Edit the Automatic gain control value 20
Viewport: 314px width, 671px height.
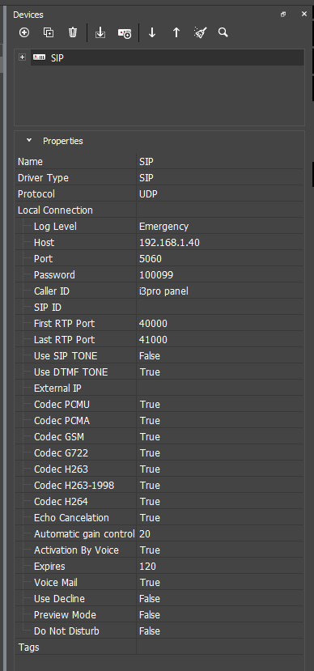pos(220,534)
